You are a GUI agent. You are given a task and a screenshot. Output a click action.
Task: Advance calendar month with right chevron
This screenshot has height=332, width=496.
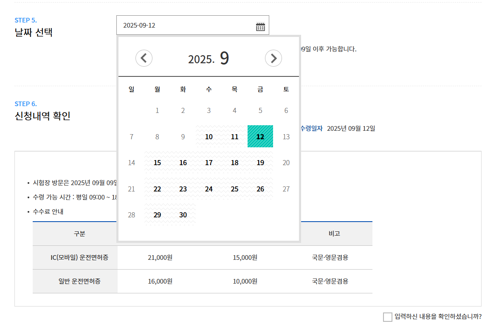tap(273, 58)
